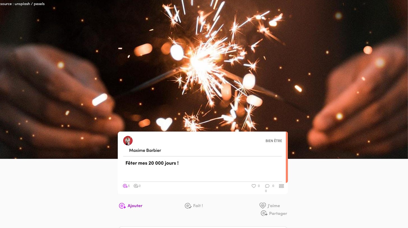Click the grey checkmark circle icon beside Fait
The width and height of the screenshot is (408, 228).
[188, 206]
